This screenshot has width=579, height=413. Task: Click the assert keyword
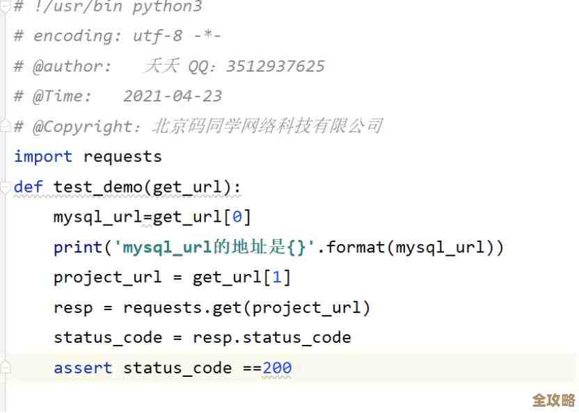click(x=83, y=368)
